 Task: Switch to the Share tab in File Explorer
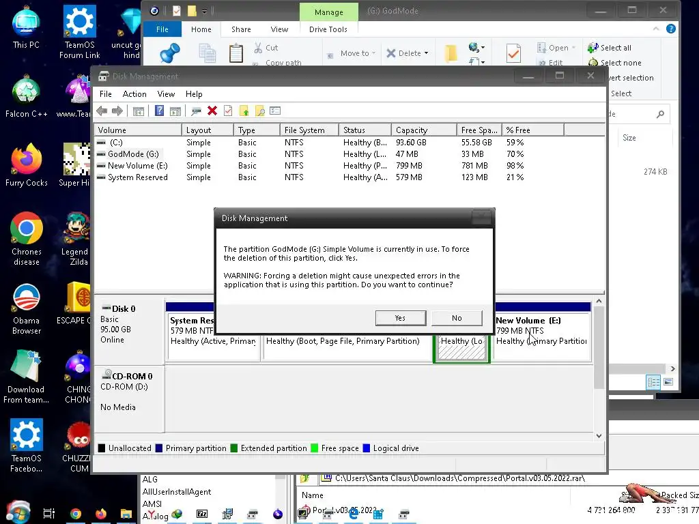click(x=241, y=29)
